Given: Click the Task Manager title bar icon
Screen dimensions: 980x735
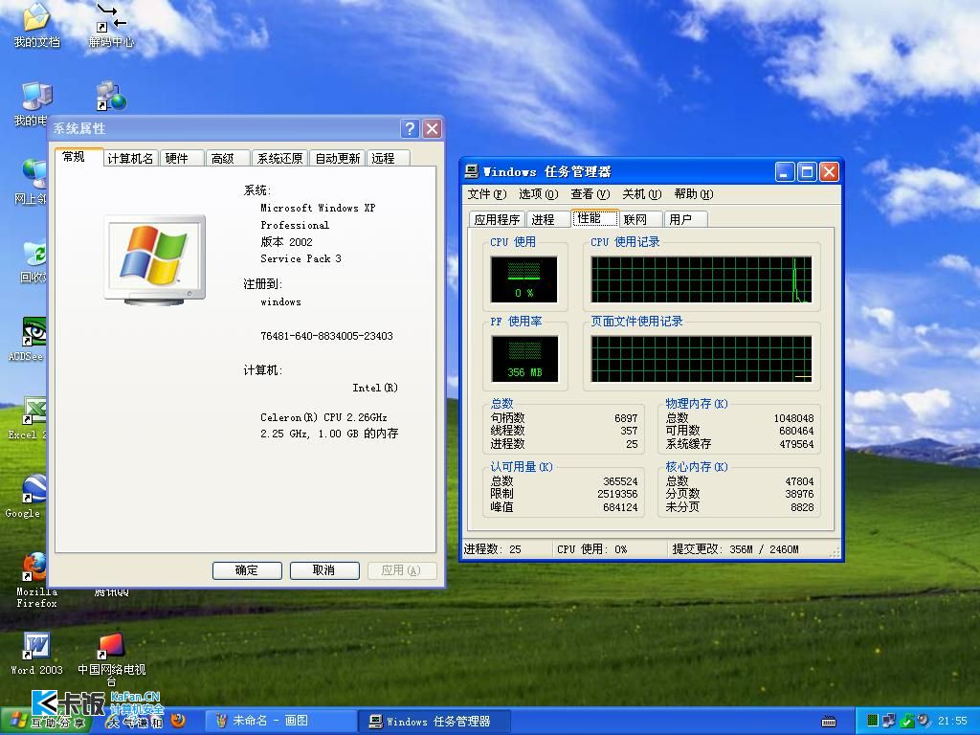Looking at the screenshot, I should pyautogui.click(x=472, y=171).
